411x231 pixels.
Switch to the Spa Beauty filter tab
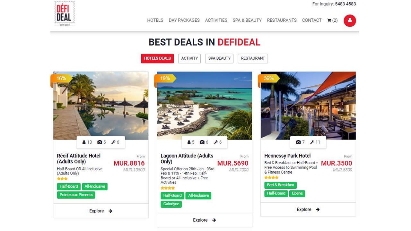219,58
